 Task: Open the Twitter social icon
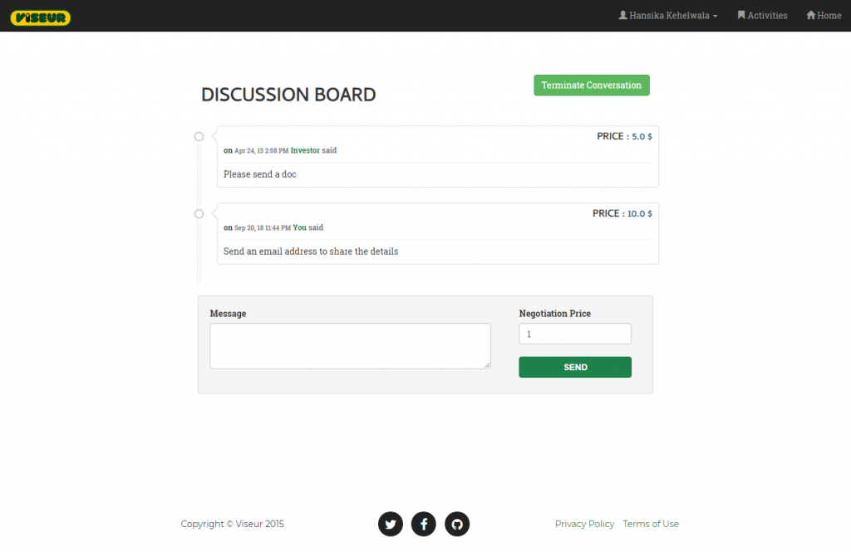pos(391,524)
